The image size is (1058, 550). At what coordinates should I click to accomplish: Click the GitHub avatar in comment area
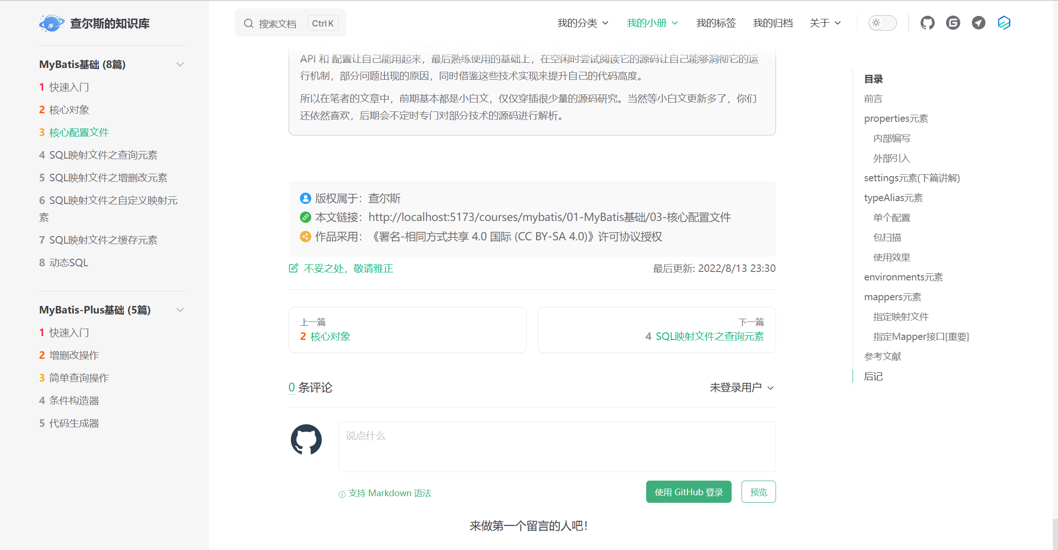click(x=306, y=439)
